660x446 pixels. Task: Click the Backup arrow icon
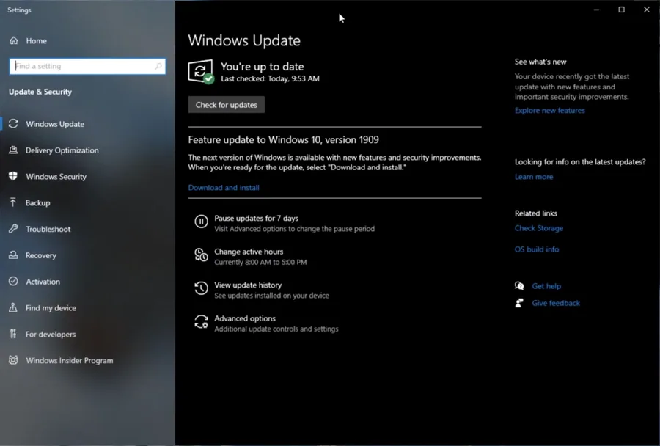(x=13, y=202)
